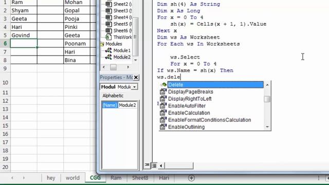Switch to Full Module View button
329x185 pixels.
pyautogui.click(x=154, y=165)
